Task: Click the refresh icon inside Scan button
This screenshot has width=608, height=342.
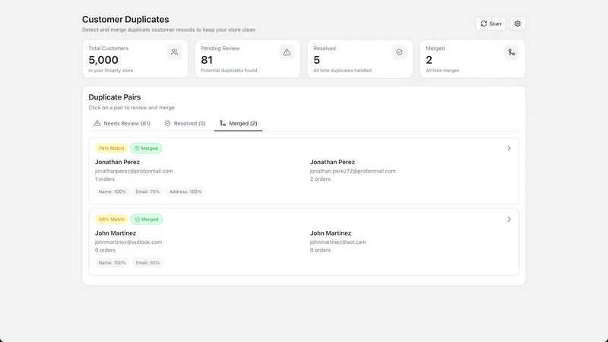Action: pos(484,24)
